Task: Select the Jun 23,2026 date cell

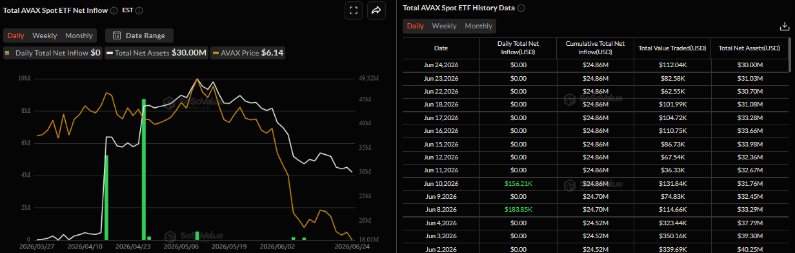Action: coord(441,78)
